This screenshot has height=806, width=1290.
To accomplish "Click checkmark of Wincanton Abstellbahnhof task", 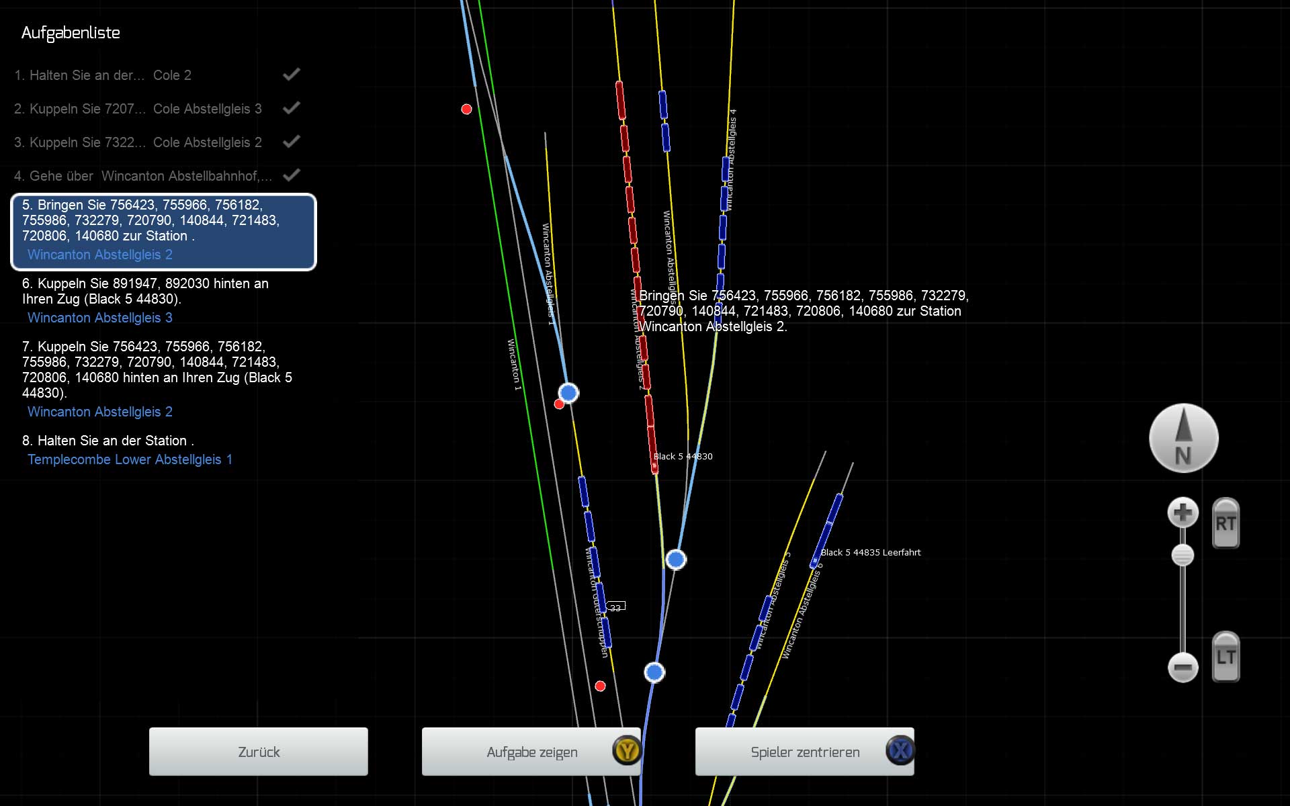I will [x=291, y=175].
